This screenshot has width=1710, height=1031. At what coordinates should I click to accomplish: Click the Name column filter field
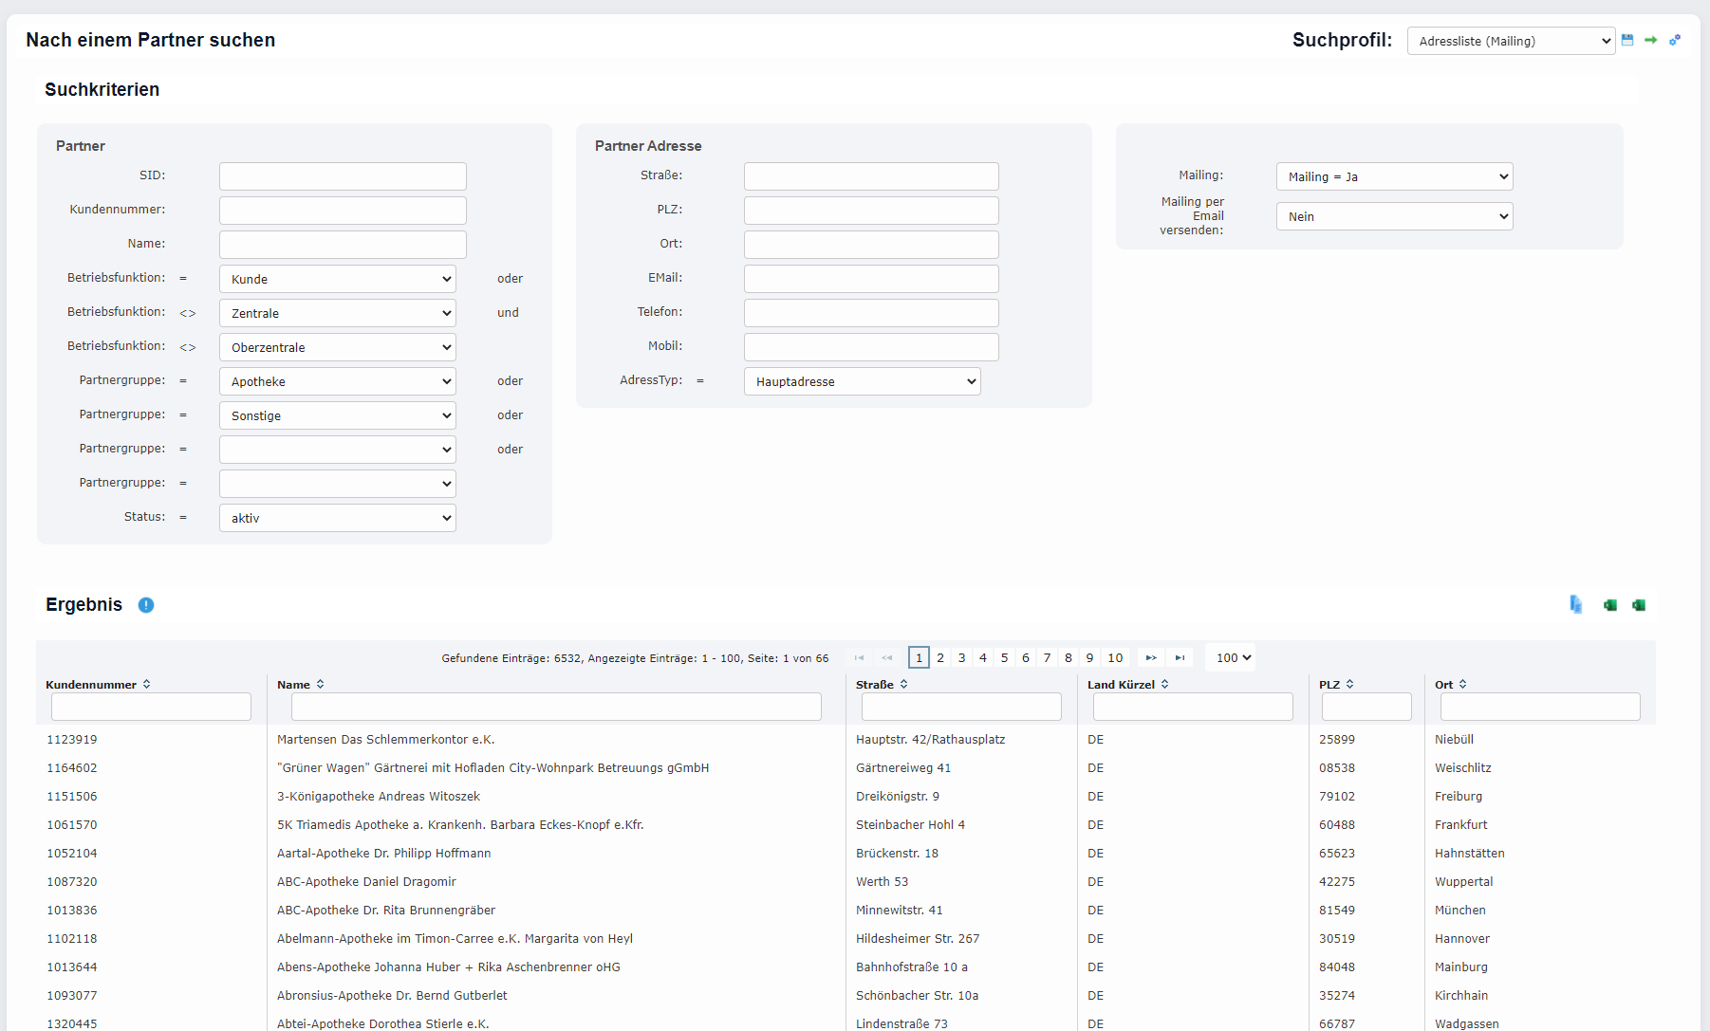(x=556, y=707)
